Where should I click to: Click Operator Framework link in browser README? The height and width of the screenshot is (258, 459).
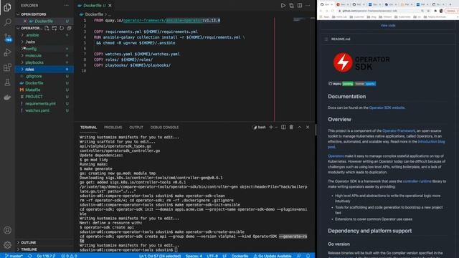pyautogui.click(x=399, y=130)
